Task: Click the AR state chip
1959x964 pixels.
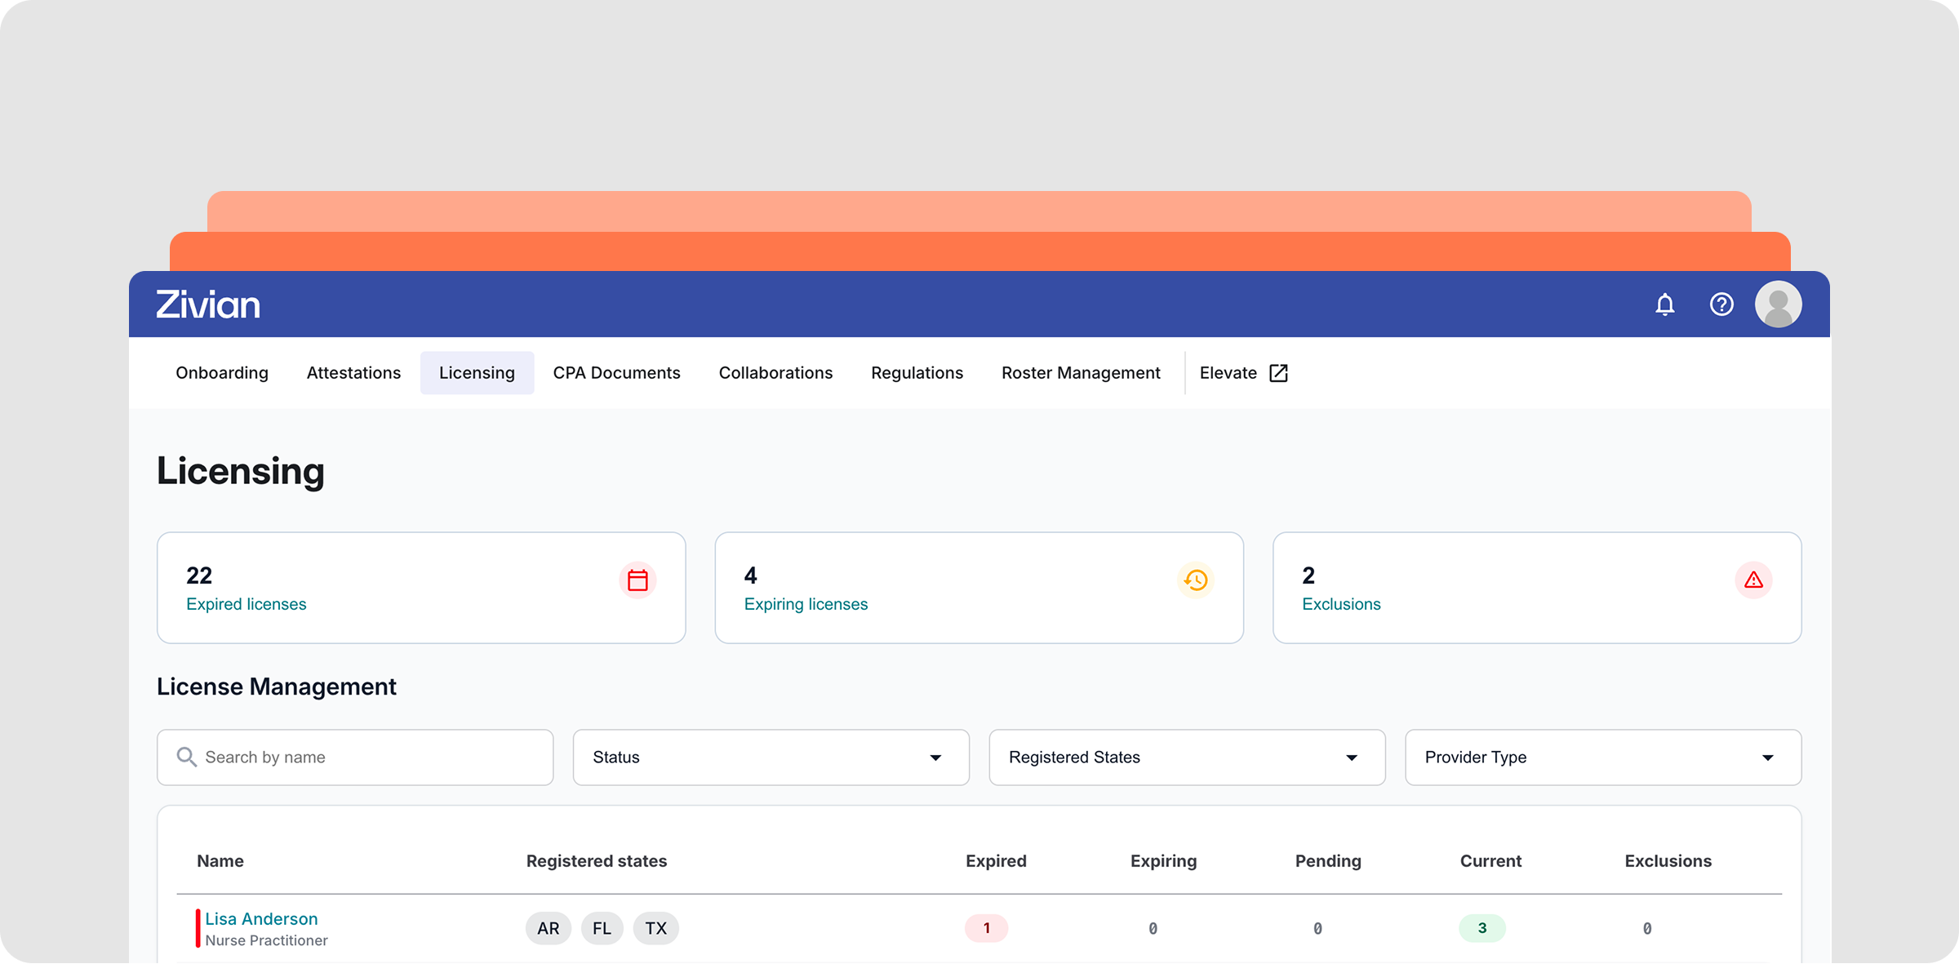Action: click(549, 928)
